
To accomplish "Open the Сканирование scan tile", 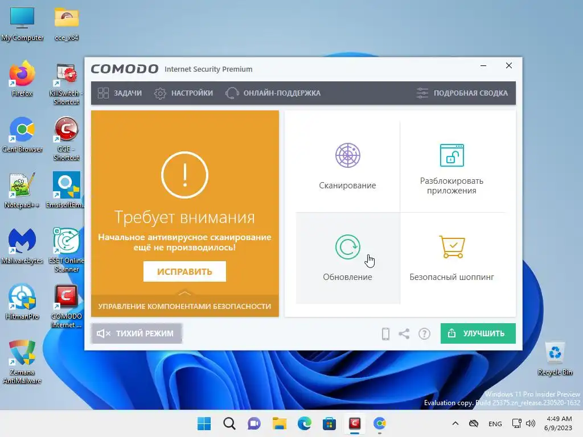I will [x=348, y=166].
